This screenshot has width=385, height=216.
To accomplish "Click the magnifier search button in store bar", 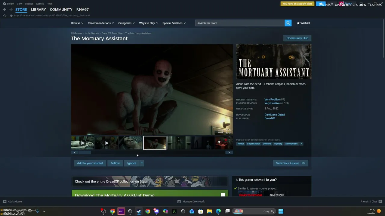I will point(288,23).
